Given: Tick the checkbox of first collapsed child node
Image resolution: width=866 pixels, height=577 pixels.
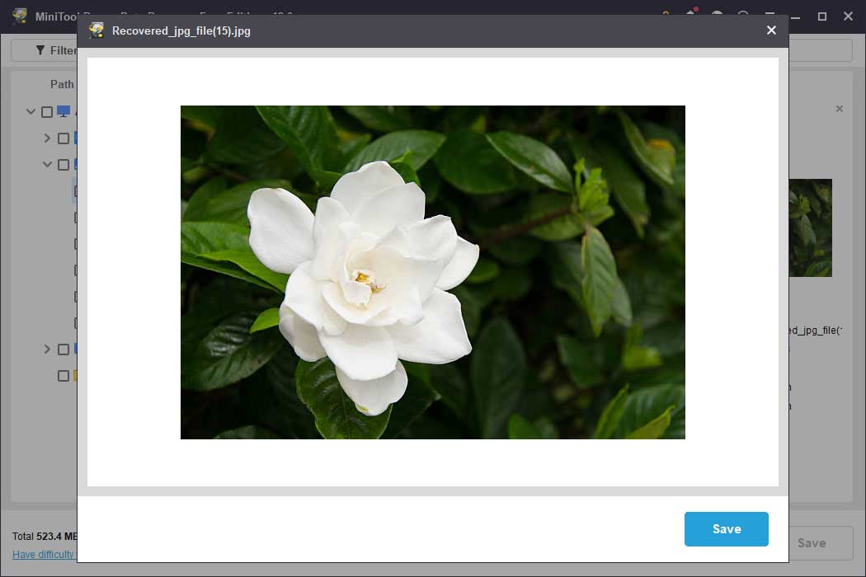Looking at the screenshot, I should tap(64, 138).
